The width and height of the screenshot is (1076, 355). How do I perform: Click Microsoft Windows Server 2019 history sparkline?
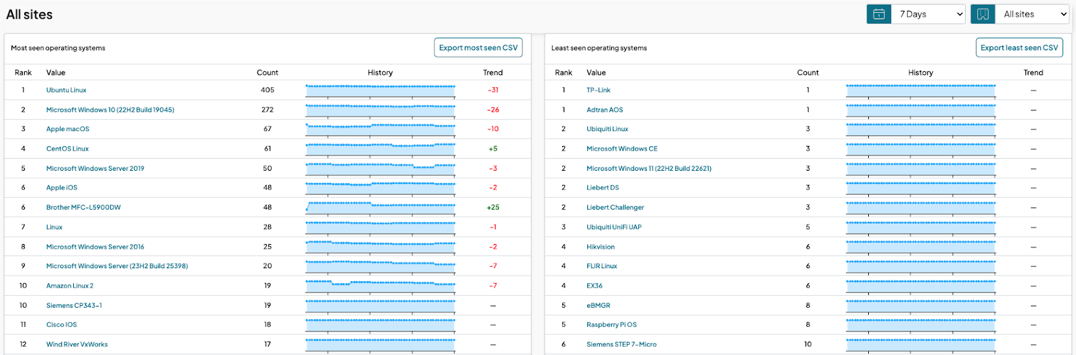pos(381,169)
